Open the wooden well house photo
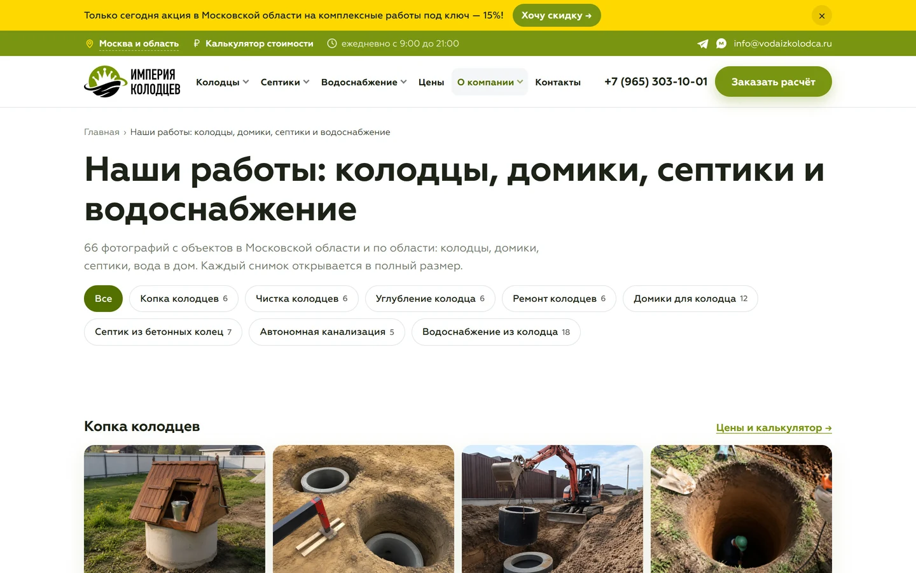The image size is (916, 573). [x=174, y=509]
